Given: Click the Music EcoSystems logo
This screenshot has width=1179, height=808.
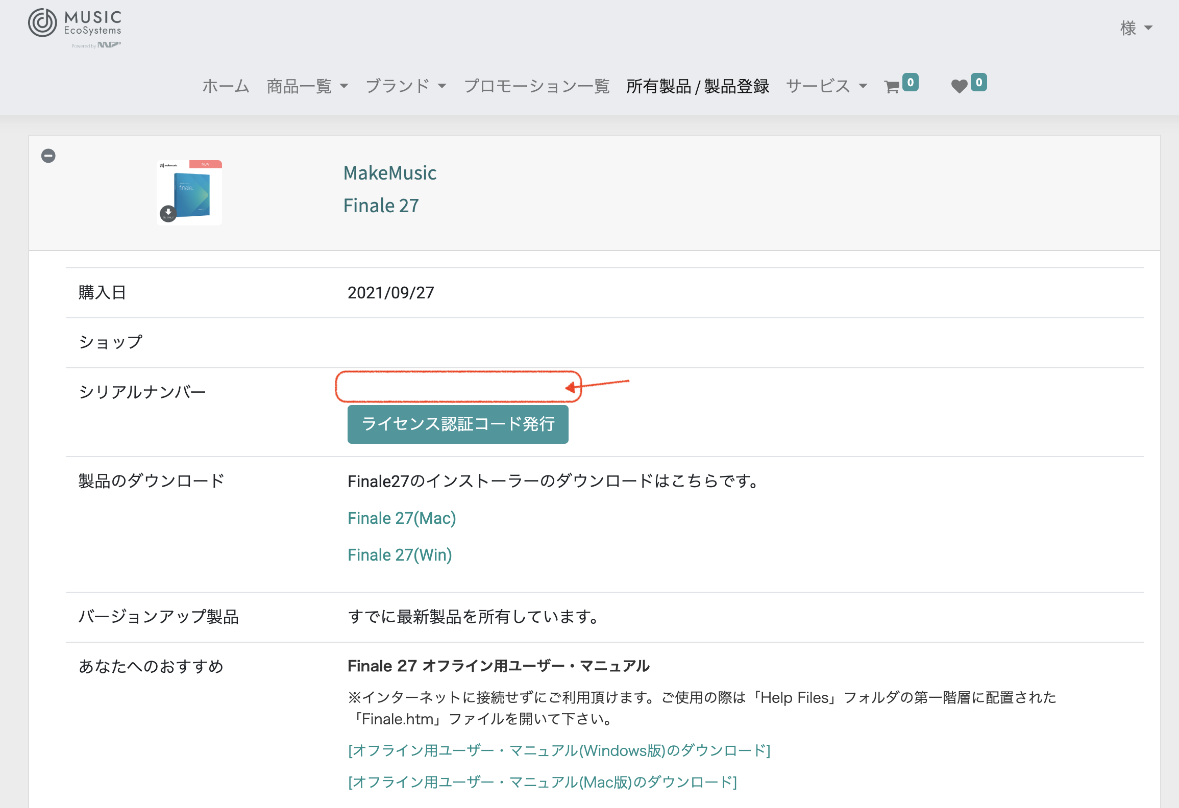Looking at the screenshot, I should coord(75,28).
